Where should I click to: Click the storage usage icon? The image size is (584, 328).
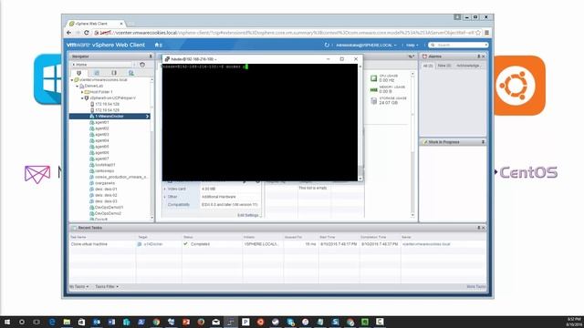(x=373, y=101)
